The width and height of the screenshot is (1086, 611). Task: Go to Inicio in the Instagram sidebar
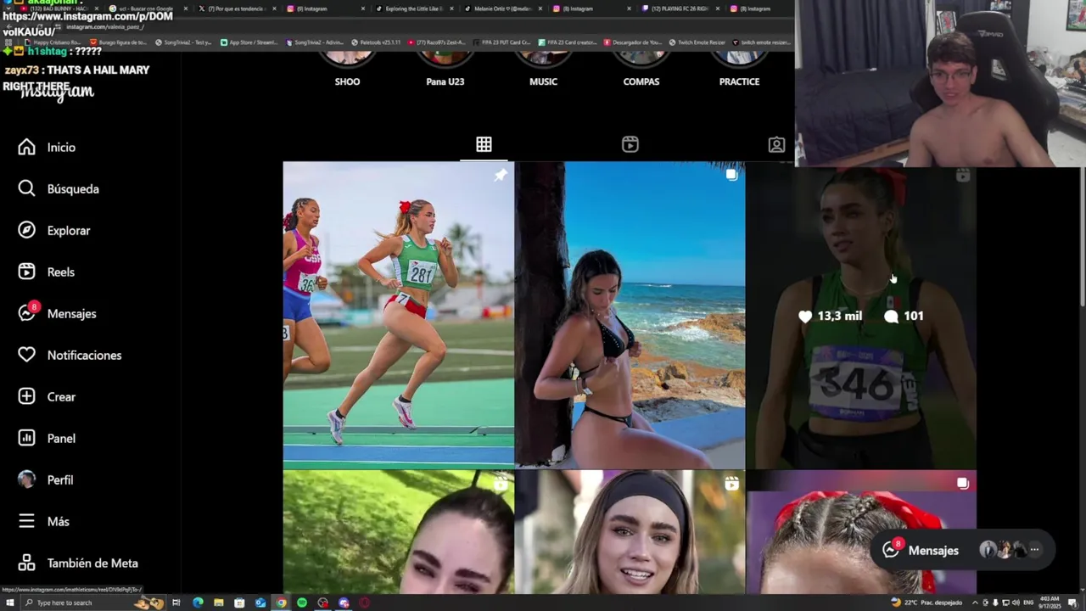(47, 148)
